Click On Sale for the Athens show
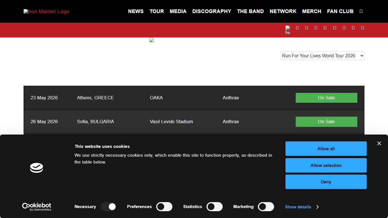The image size is (388, 218). click(326, 98)
